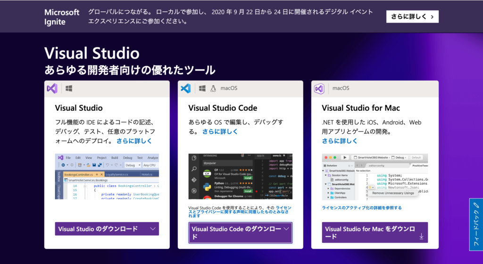Click macOS label on Visual Studio for Mac card

click(341, 88)
